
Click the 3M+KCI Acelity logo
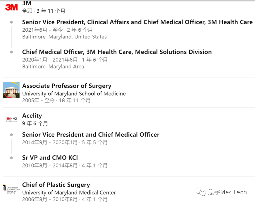11,119
